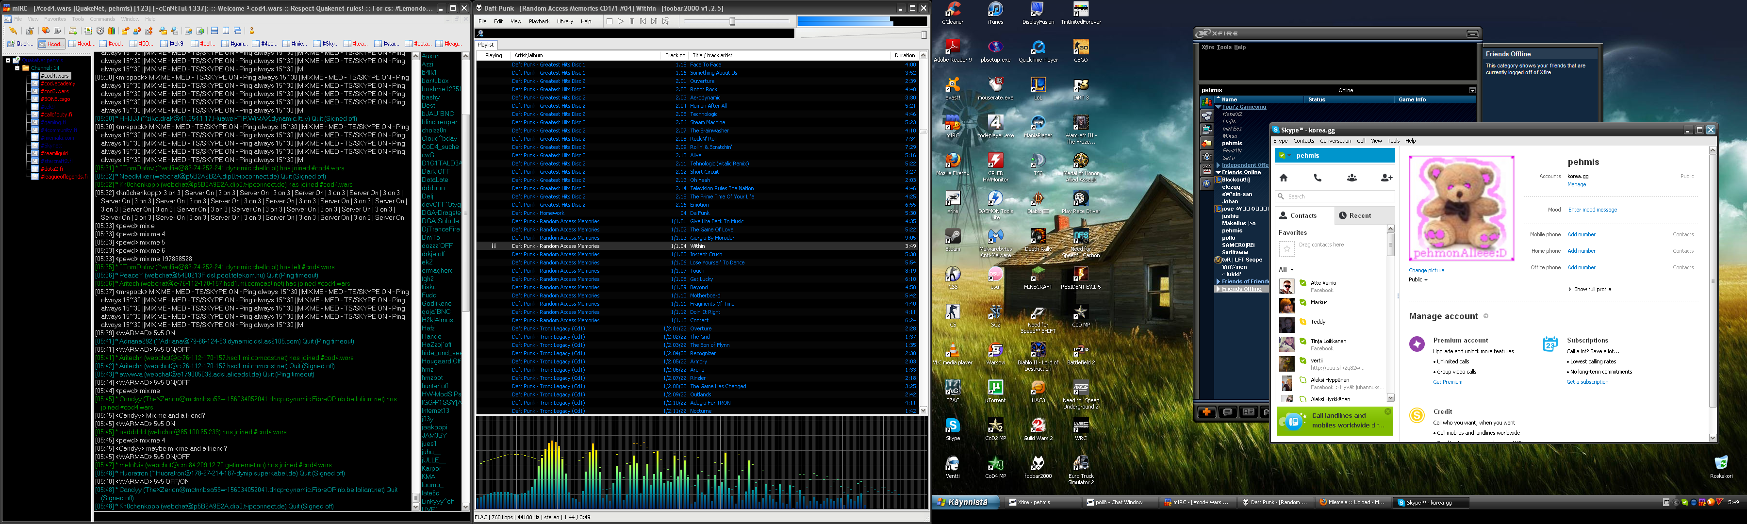Click foobar2000 Pause button

(632, 22)
